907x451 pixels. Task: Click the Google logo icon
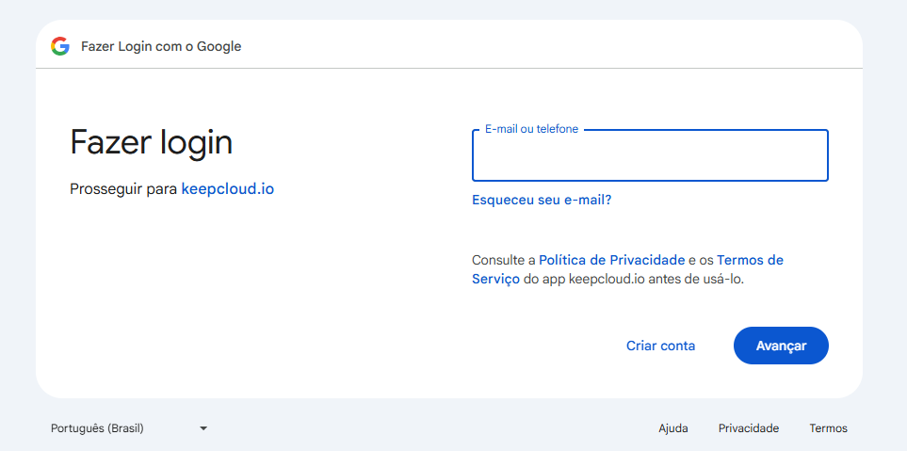[60, 46]
